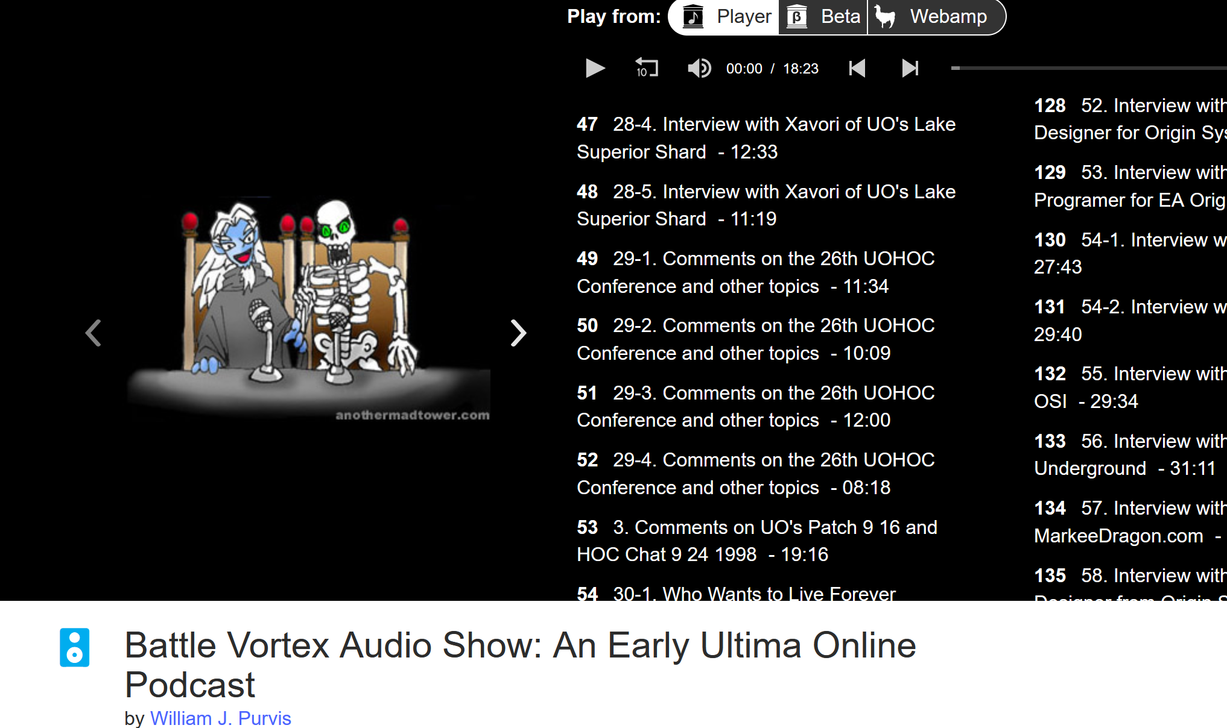Screen dimensions: 1227x728
Task: Click the rewind 10 seconds icon
Action: pos(646,68)
